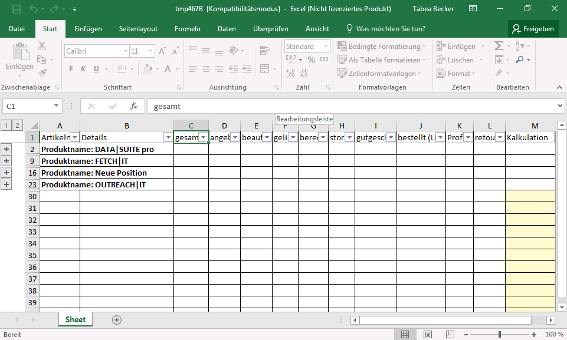Open filter dropdown for Details column
This screenshot has width=567, height=340.
(168, 138)
